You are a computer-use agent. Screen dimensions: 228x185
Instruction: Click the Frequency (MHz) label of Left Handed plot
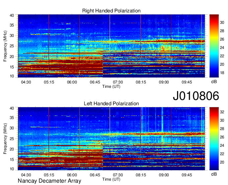[x=5, y=139]
